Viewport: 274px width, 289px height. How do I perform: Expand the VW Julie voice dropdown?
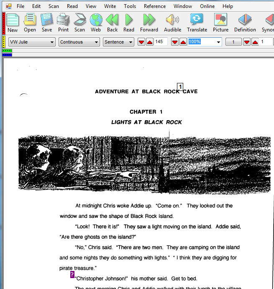point(52,42)
